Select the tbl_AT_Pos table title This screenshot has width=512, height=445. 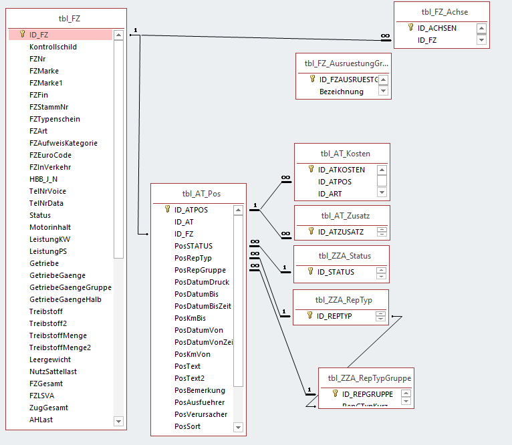pos(201,194)
